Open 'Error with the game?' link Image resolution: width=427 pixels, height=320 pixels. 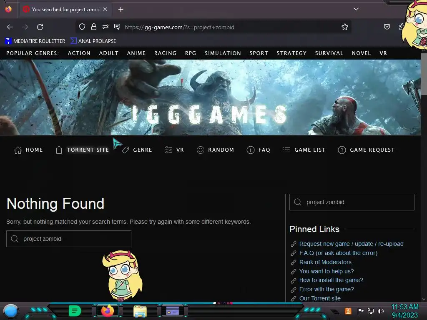[327, 289]
